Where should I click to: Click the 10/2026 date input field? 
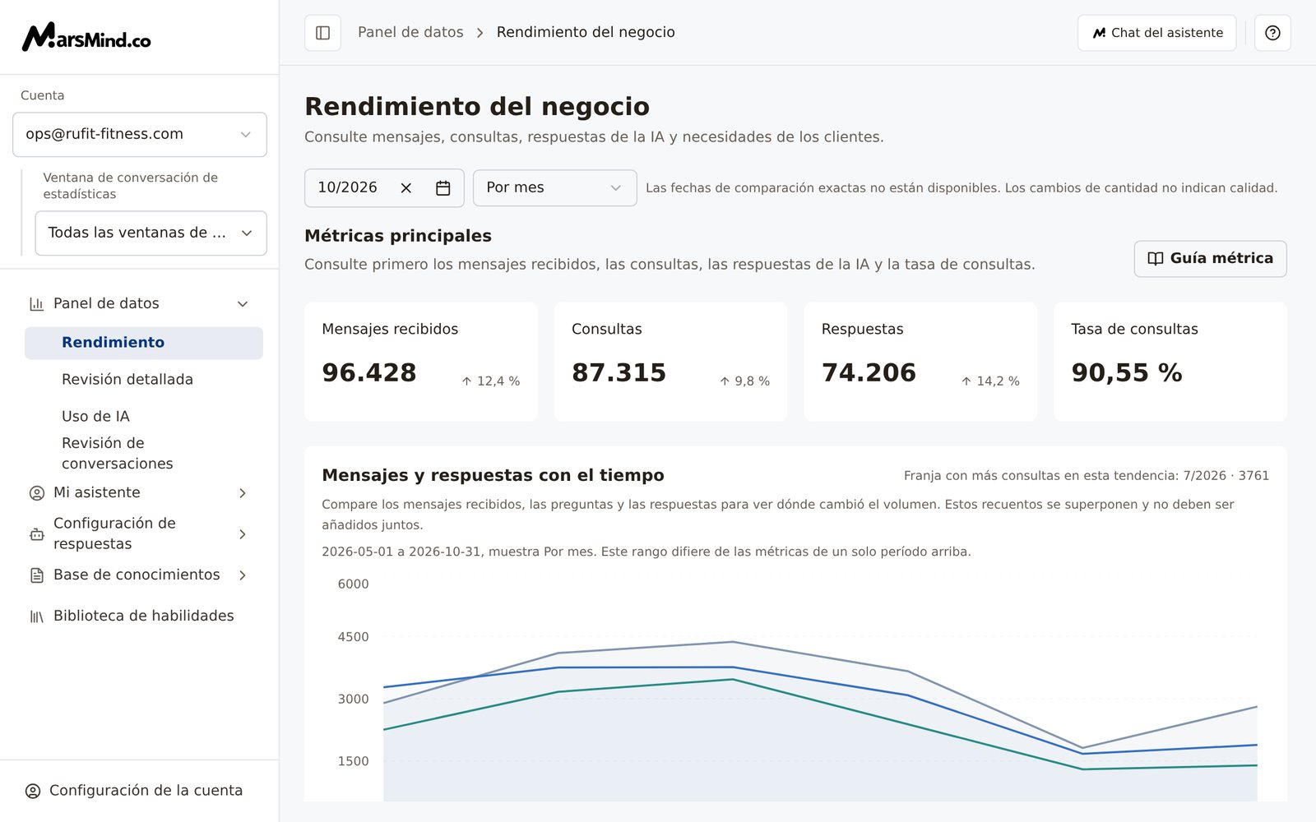click(384, 188)
